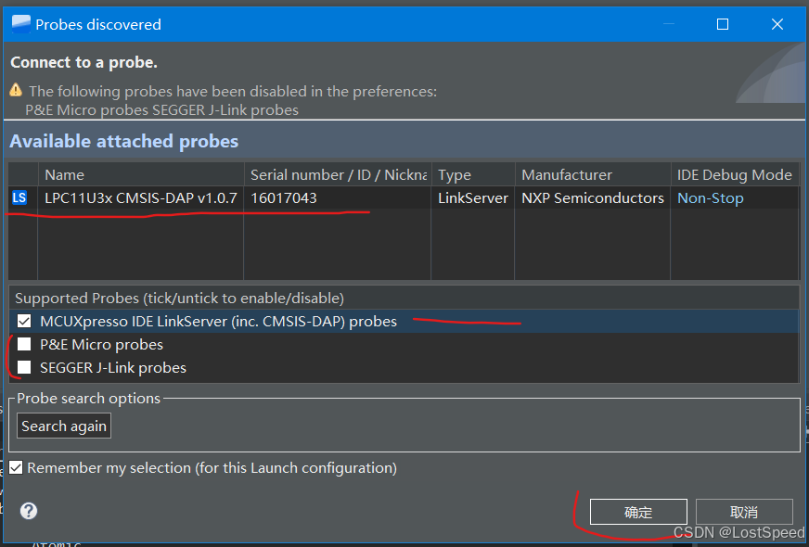Maximize the Probes discovered window
Screen dimensions: 809x547
723,24
